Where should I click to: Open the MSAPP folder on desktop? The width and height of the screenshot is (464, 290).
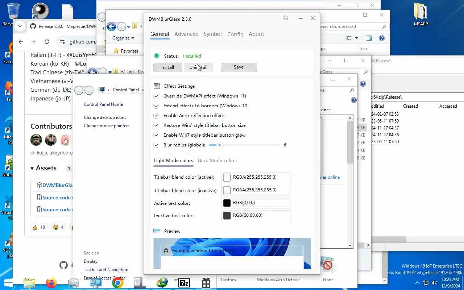(x=421, y=14)
